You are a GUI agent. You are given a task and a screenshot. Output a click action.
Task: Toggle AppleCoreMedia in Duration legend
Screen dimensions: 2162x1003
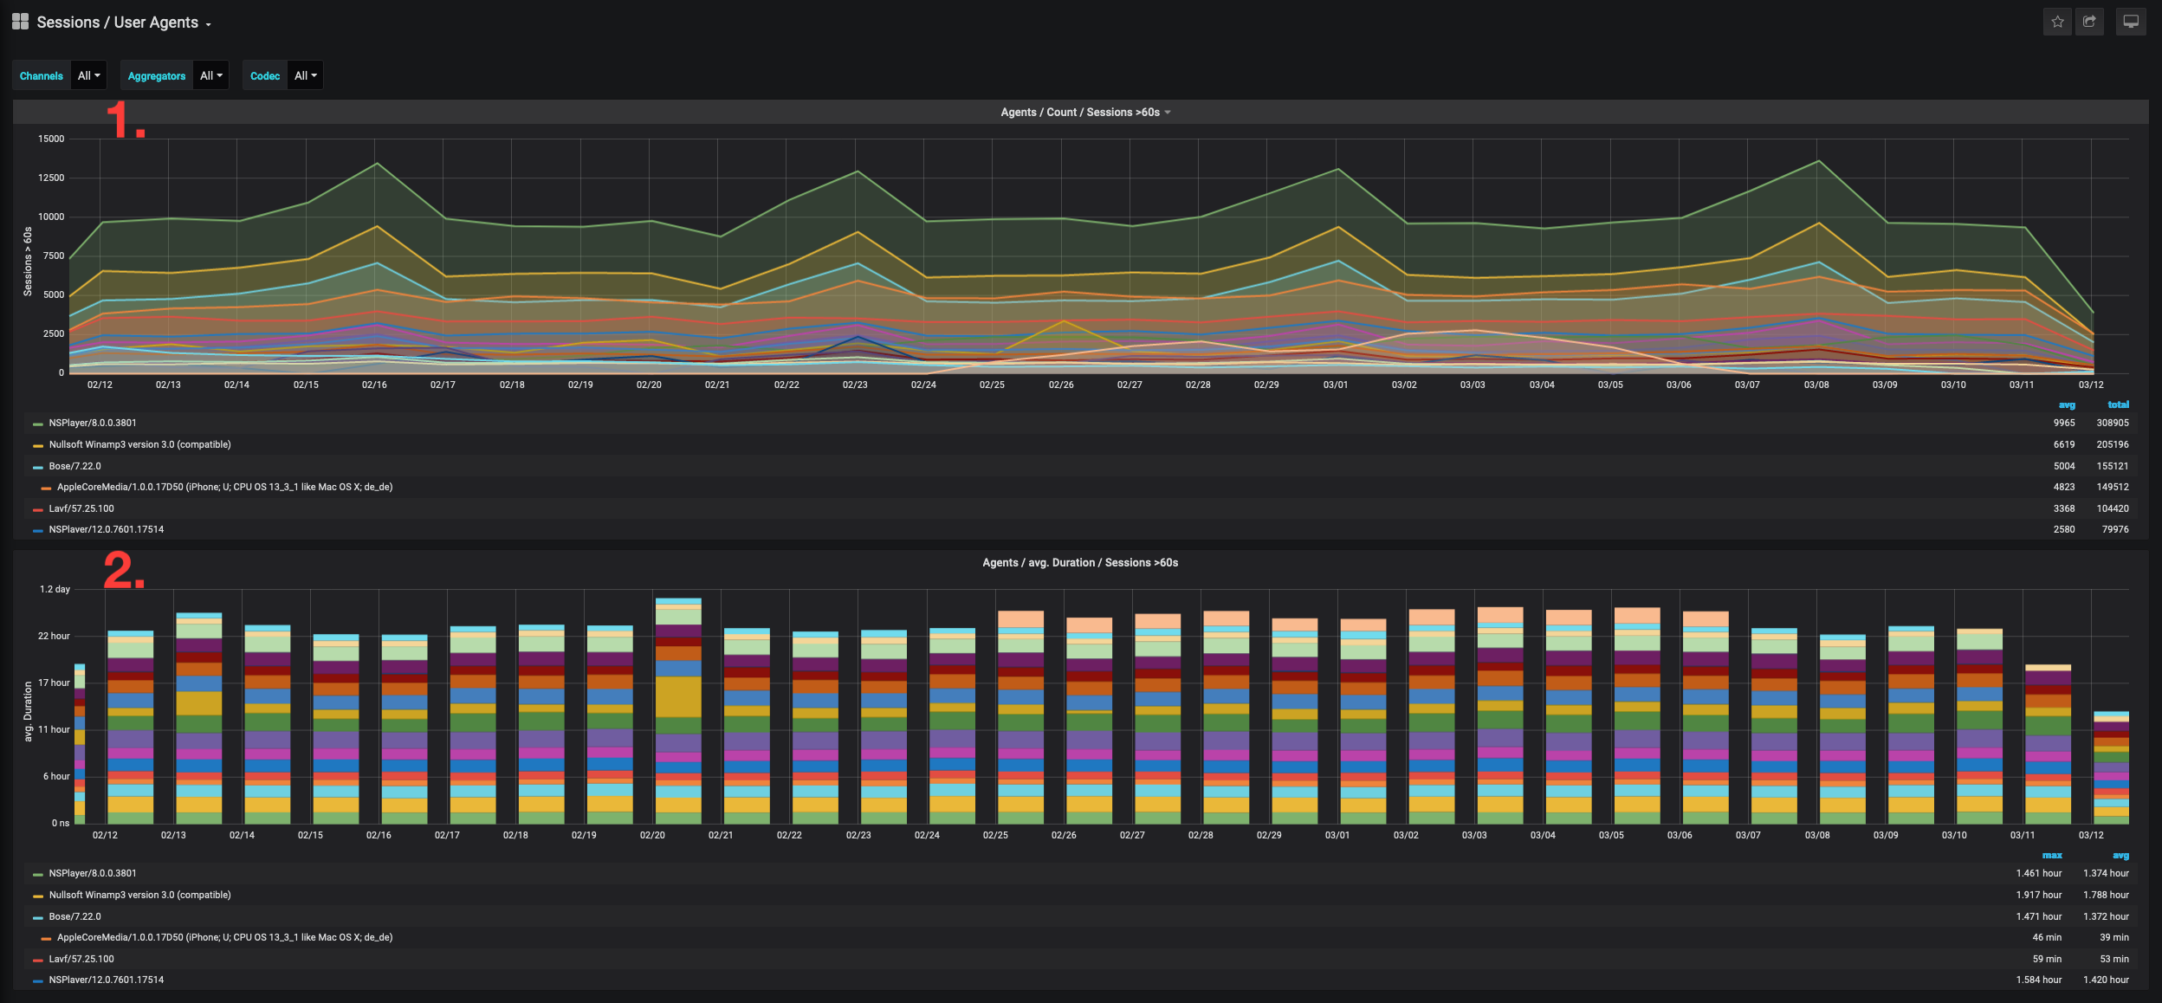[224, 937]
